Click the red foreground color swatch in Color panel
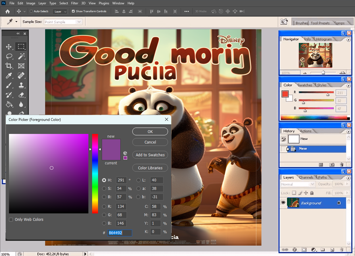The height and width of the screenshot is (256, 355). point(285,94)
